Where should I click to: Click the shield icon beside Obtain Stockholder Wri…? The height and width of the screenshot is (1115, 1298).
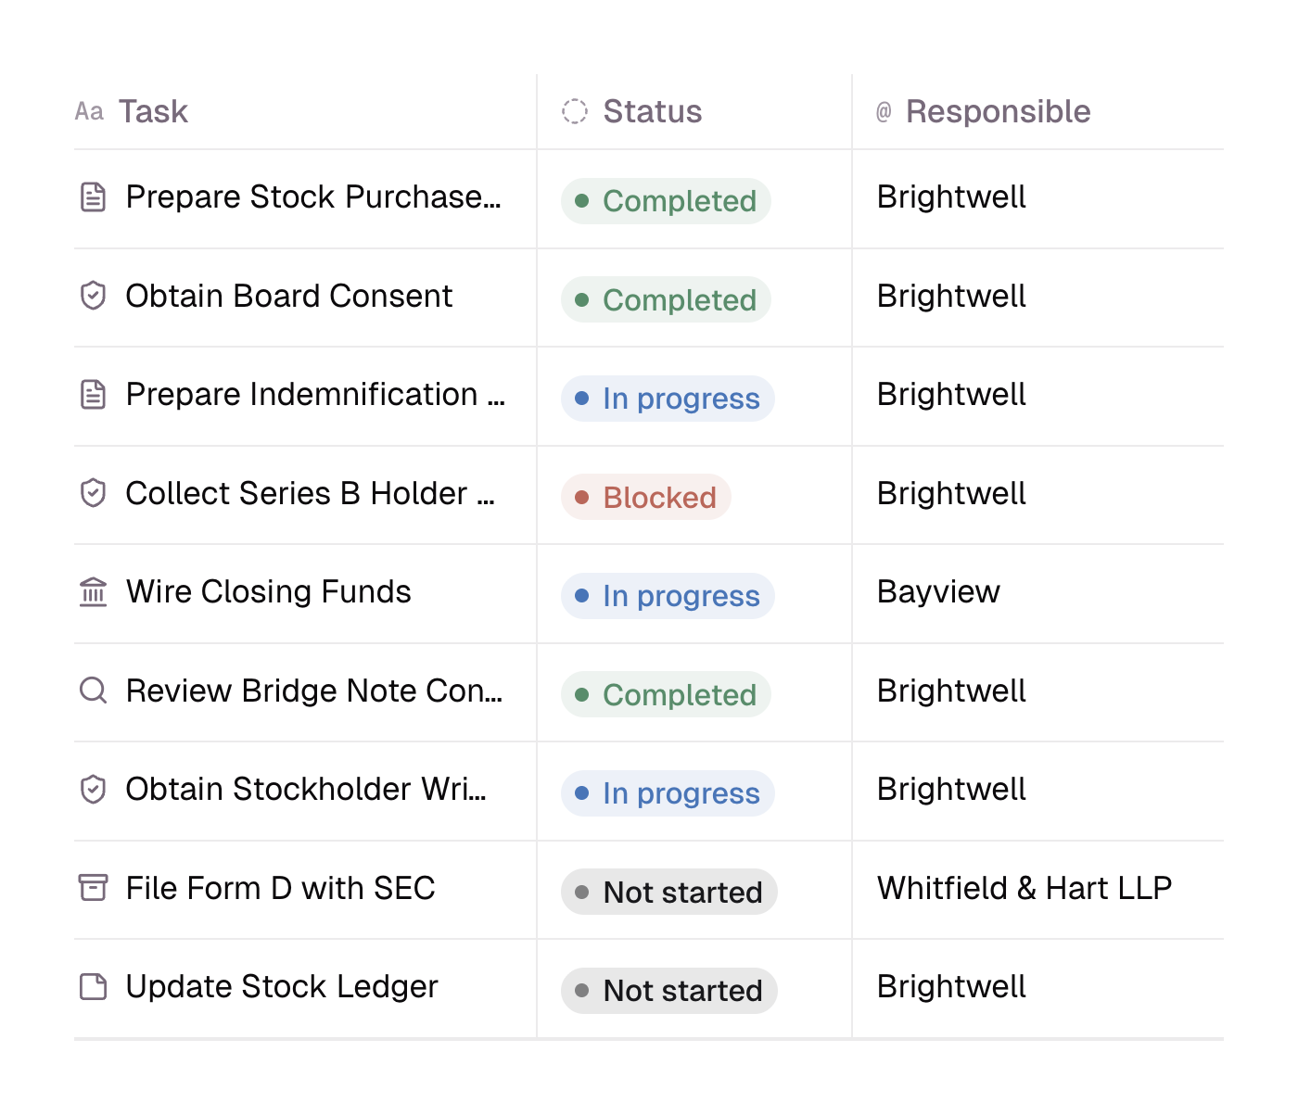pyautogui.click(x=94, y=790)
